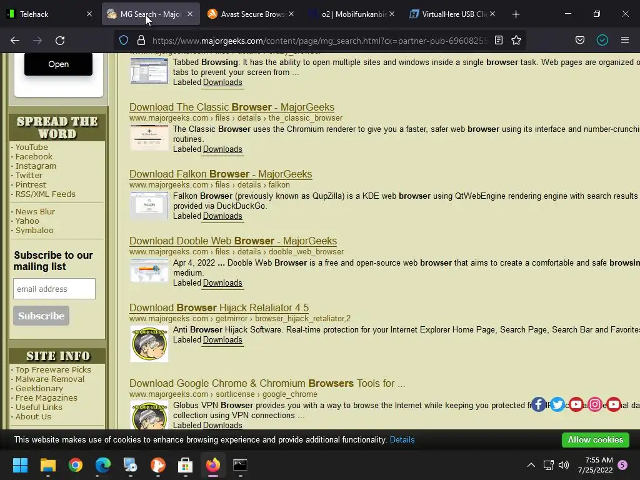Screen dimensions: 640x480
Task: Show hidden system tray icons
Action: tap(531, 465)
